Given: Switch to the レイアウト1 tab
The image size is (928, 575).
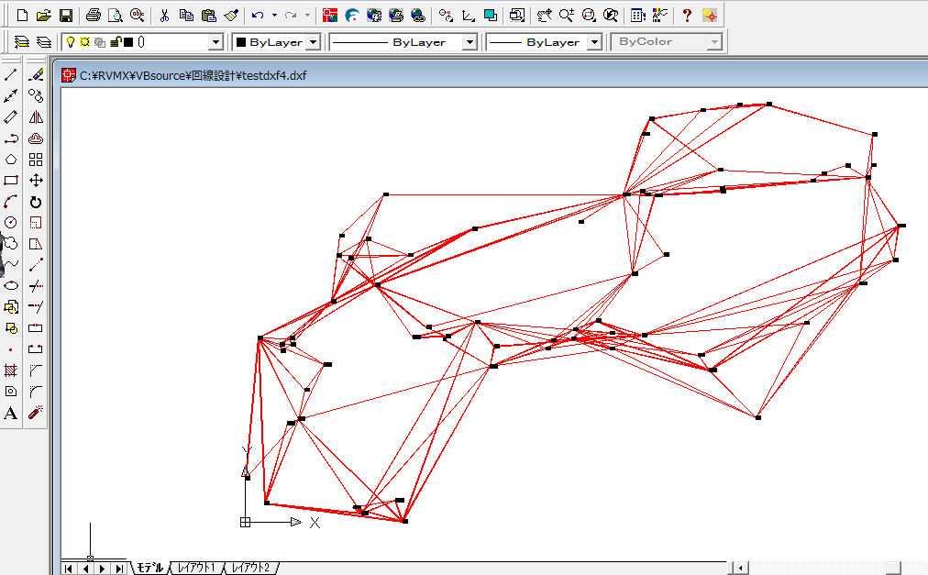Looking at the screenshot, I should pos(196,568).
